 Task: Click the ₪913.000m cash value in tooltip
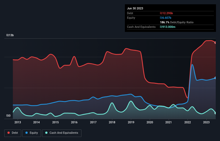point(168,27)
